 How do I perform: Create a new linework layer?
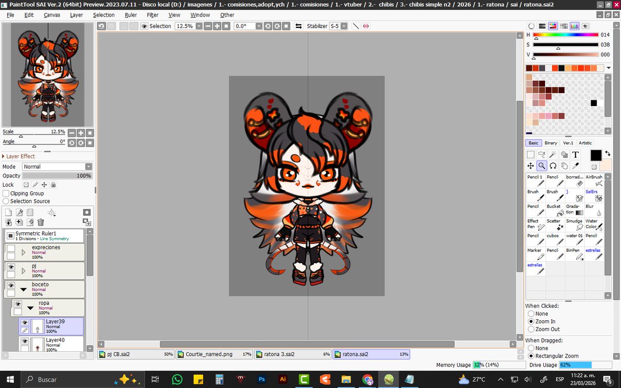(x=19, y=212)
